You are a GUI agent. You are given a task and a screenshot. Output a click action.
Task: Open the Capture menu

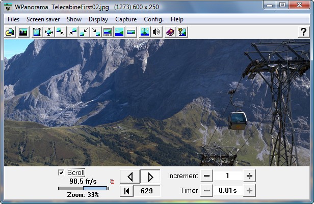pos(126,19)
